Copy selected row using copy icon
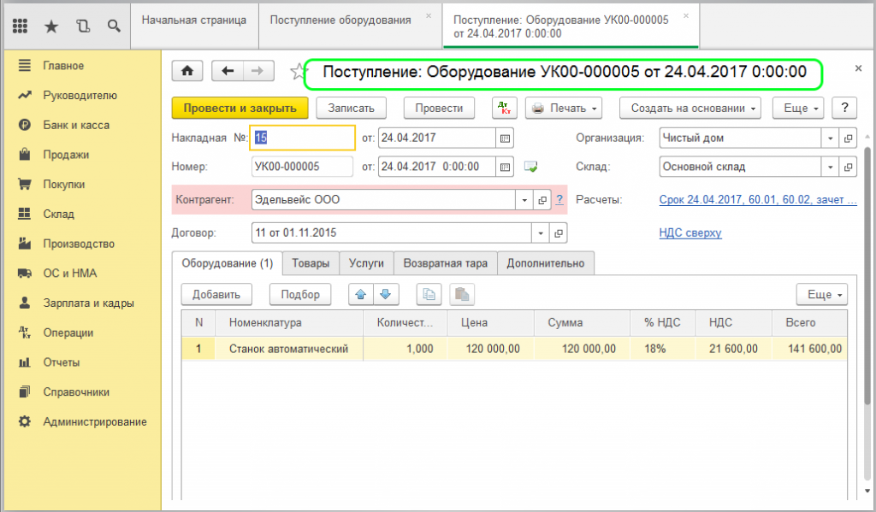The width and height of the screenshot is (876, 512). pos(429,294)
